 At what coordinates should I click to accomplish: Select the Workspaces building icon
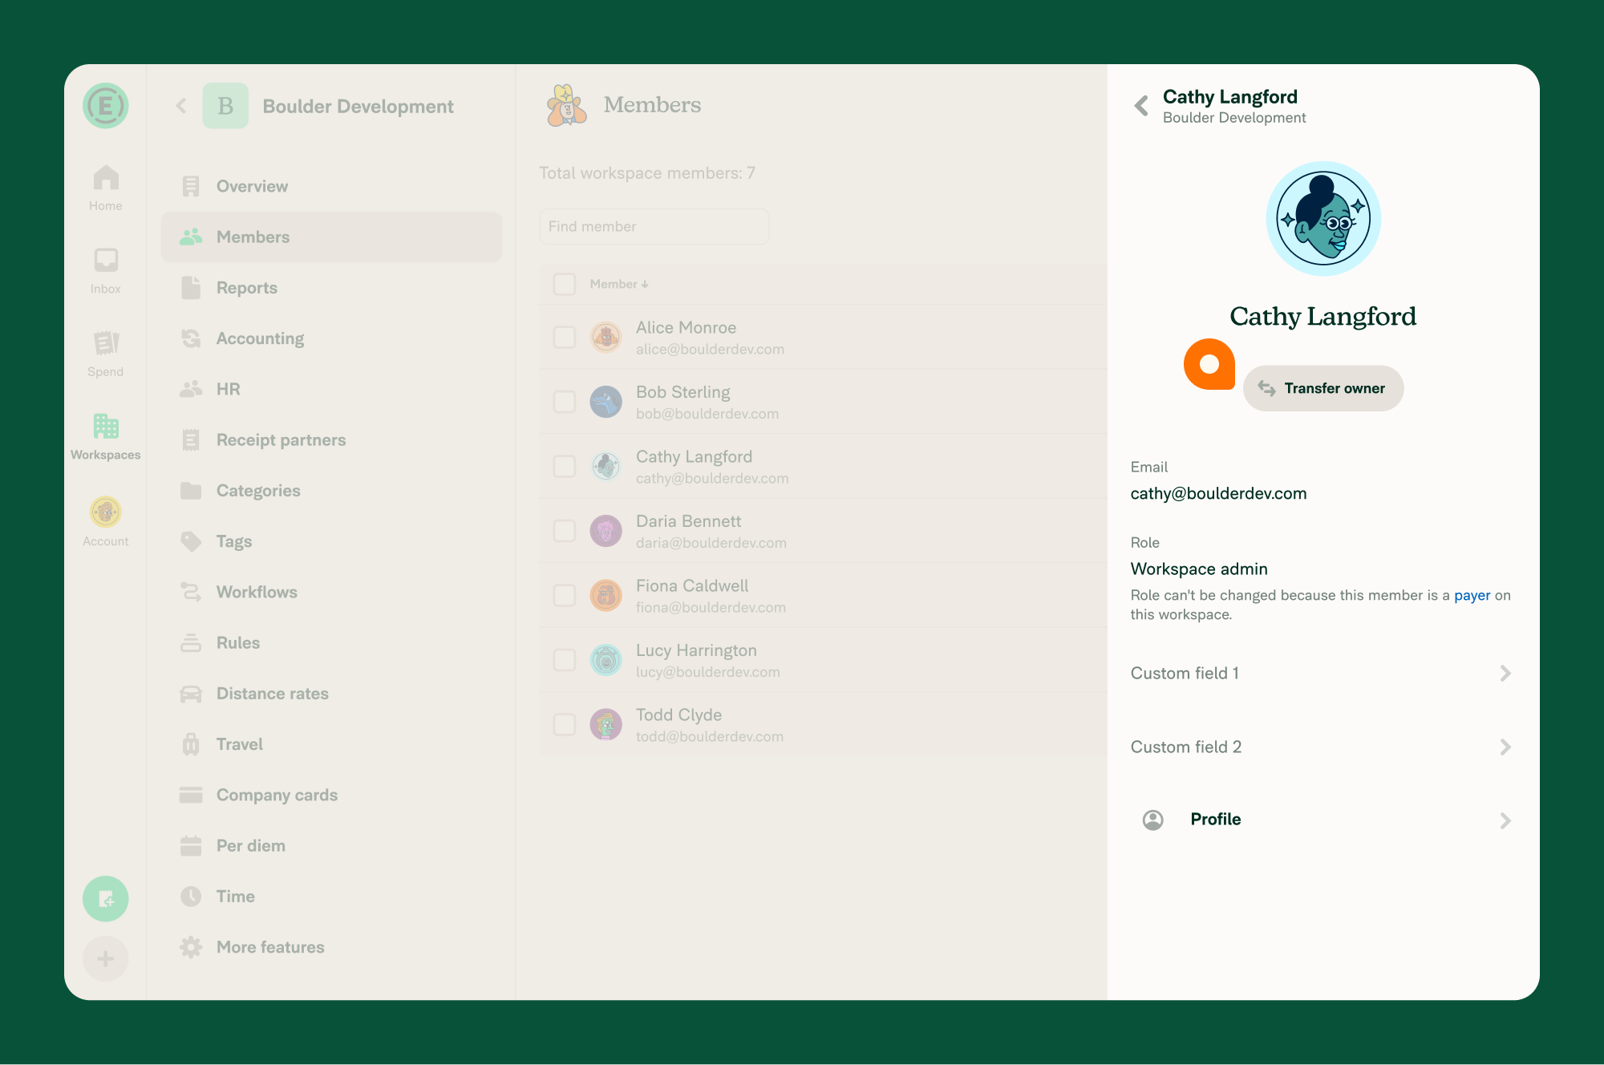105,426
